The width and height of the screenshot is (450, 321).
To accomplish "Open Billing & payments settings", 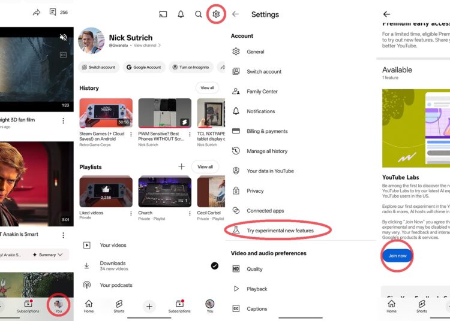I will pos(301,131).
